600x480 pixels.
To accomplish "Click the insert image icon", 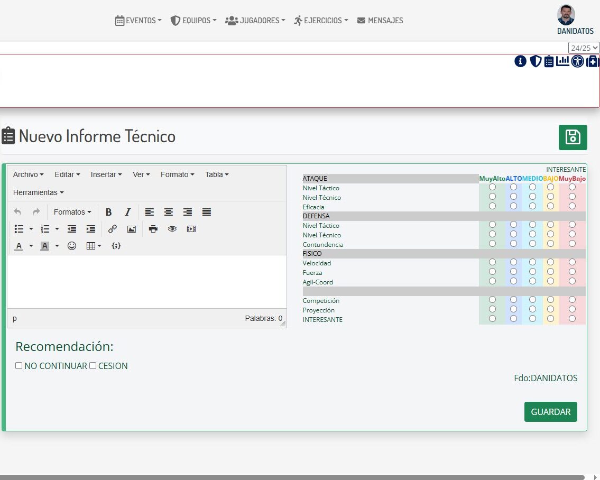I will pos(131,229).
